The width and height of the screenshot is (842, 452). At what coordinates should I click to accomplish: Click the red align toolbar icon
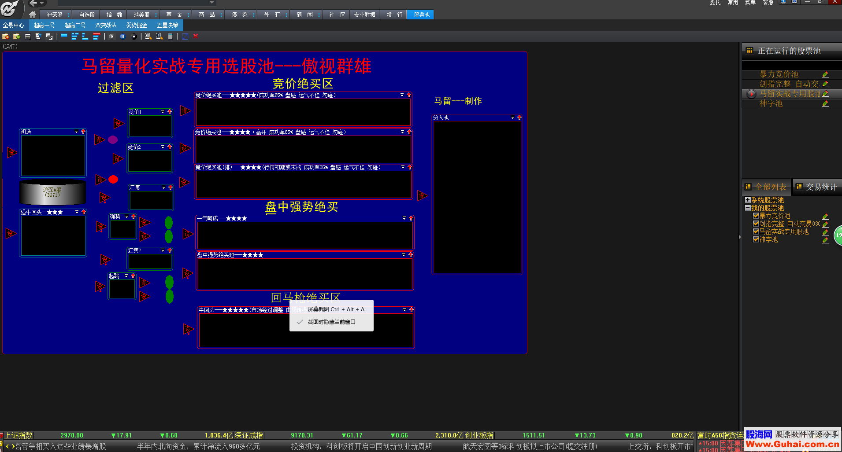[x=96, y=37]
